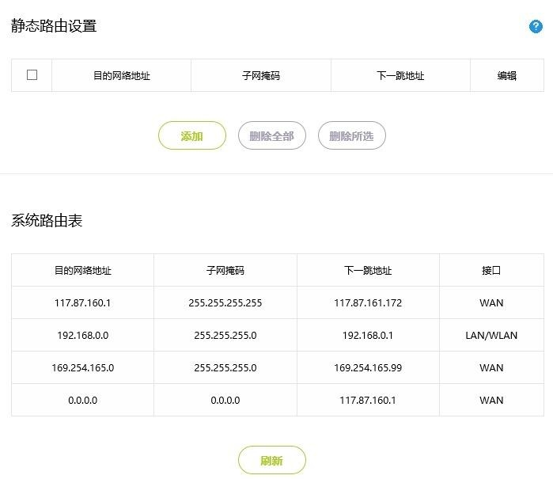Click the 刷新 button

point(271,460)
